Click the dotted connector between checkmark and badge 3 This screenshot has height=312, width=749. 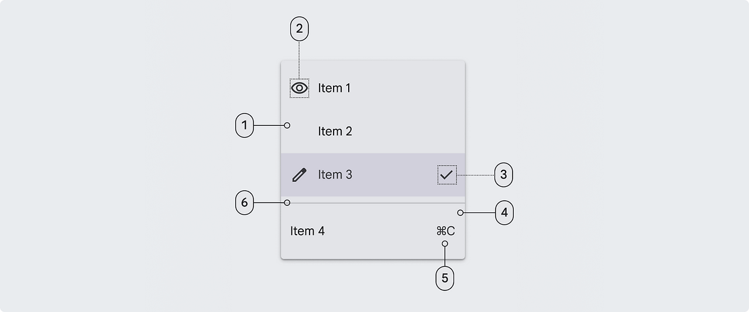click(475, 174)
